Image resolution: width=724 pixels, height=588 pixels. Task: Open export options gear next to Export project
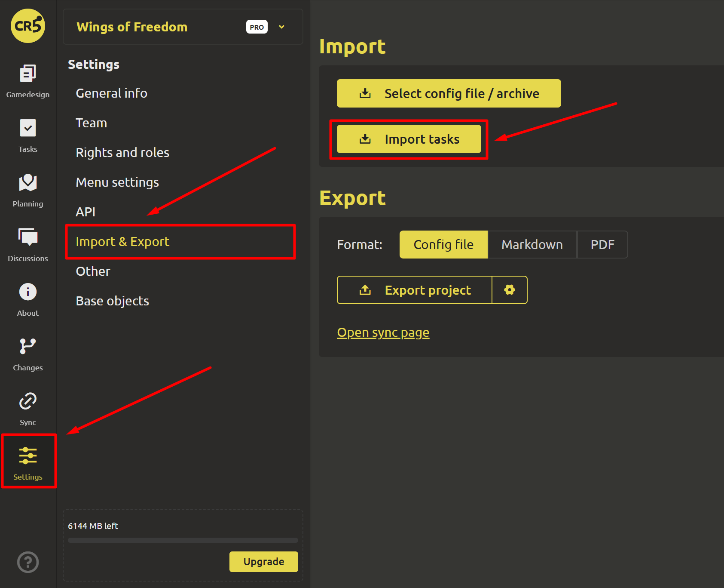pyautogui.click(x=509, y=290)
